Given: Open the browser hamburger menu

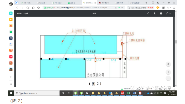Looking at the screenshot, I should (174, 8).
